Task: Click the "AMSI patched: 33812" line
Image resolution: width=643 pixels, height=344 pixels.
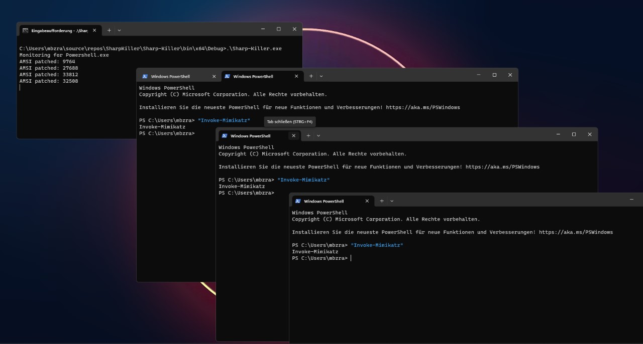Action: point(49,75)
